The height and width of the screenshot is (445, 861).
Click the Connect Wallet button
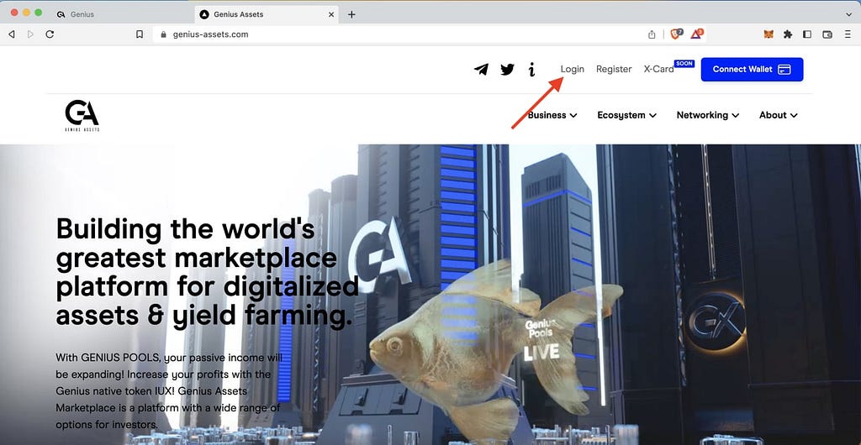point(752,70)
